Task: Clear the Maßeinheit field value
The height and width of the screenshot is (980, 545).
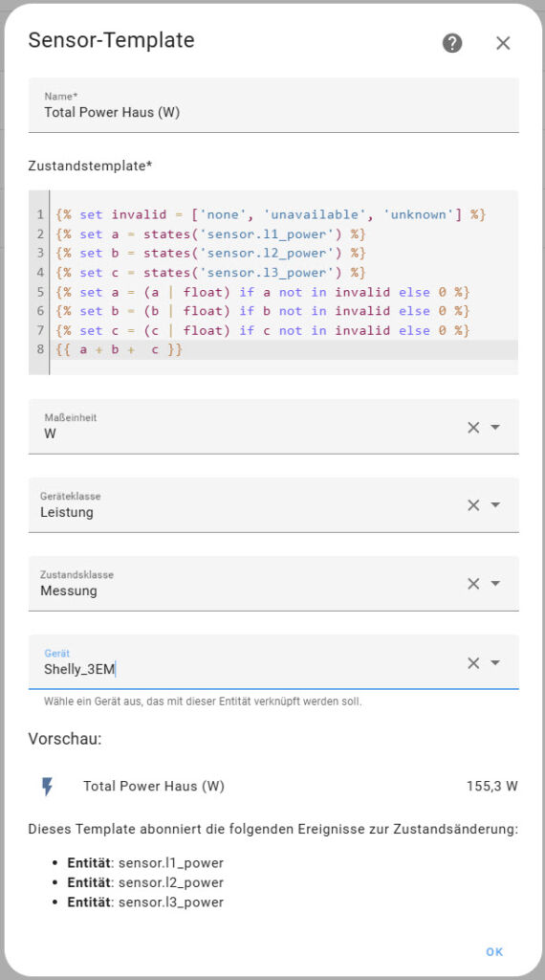Action: [473, 427]
